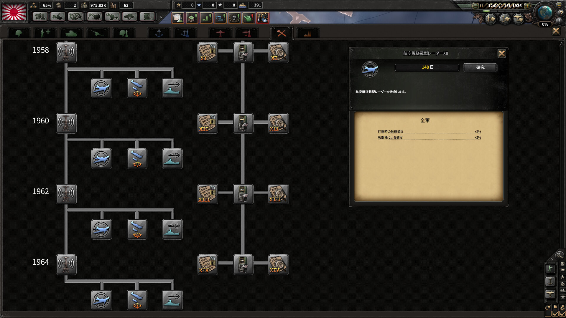Decrease game speed with minus button

pyautogui.click(x=475, y=6)
